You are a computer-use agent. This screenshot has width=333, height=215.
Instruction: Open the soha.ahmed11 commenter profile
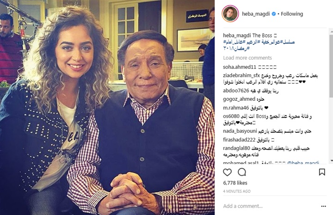click(240, 67)
